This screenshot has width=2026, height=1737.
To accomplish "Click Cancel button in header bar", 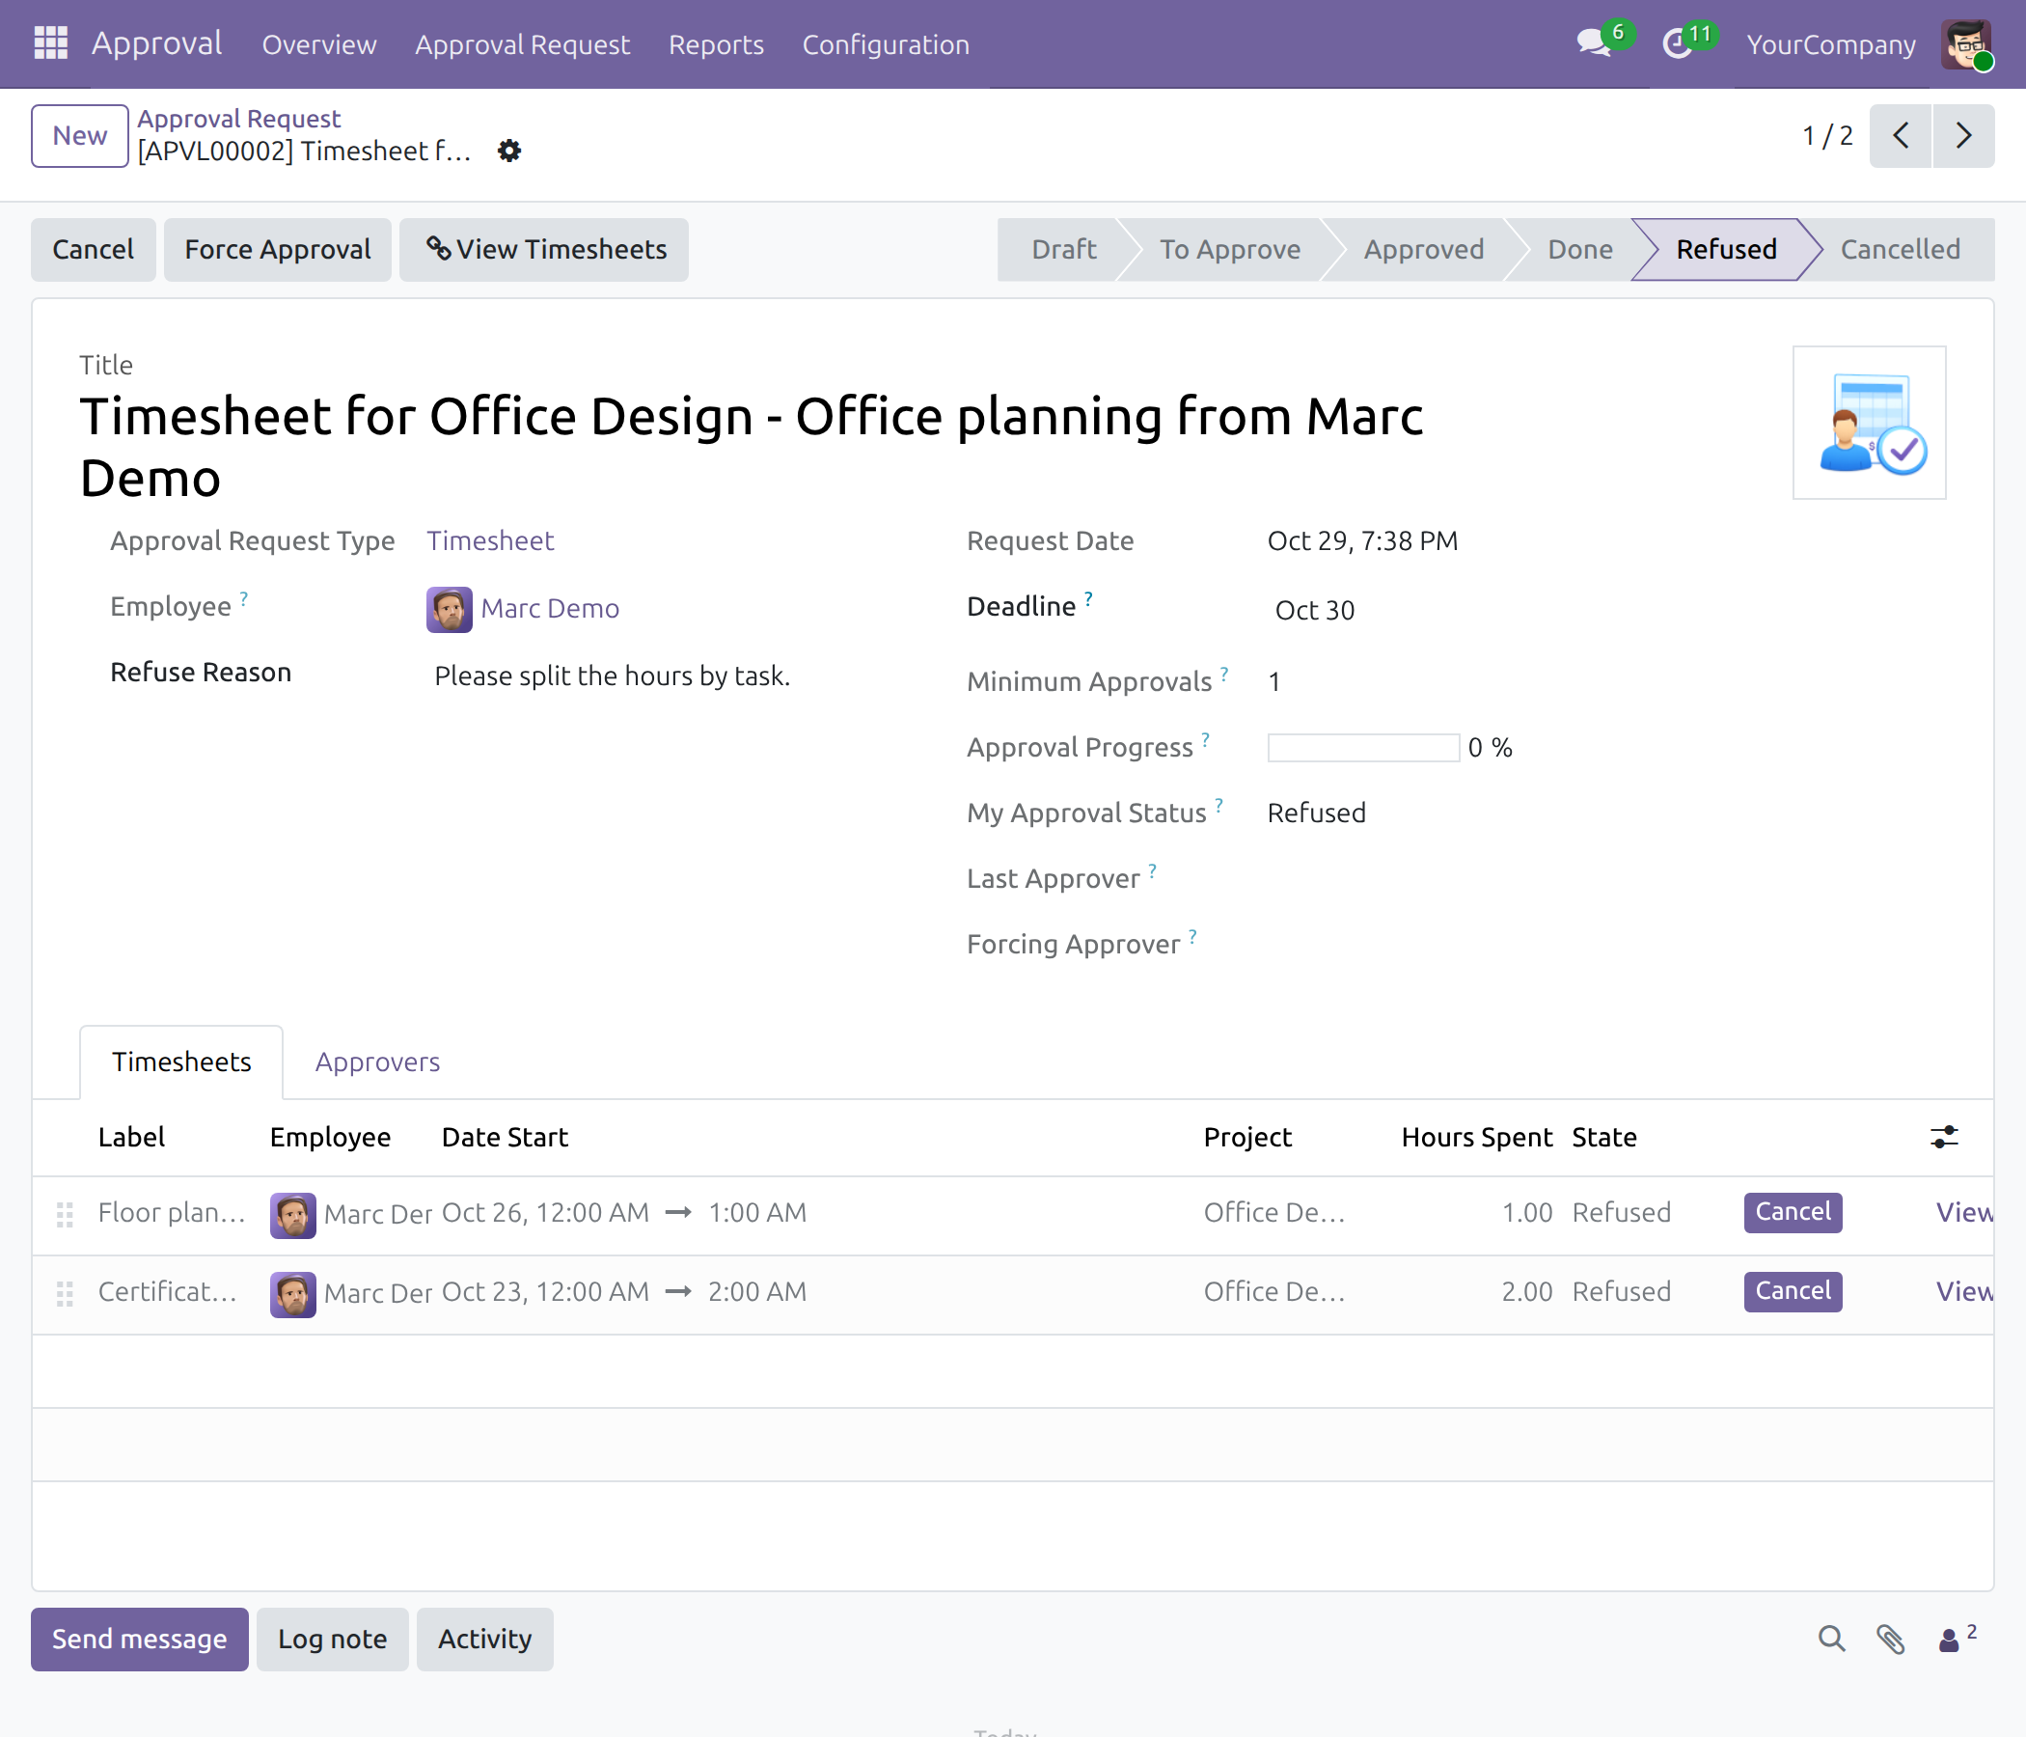I will point(93,249).
